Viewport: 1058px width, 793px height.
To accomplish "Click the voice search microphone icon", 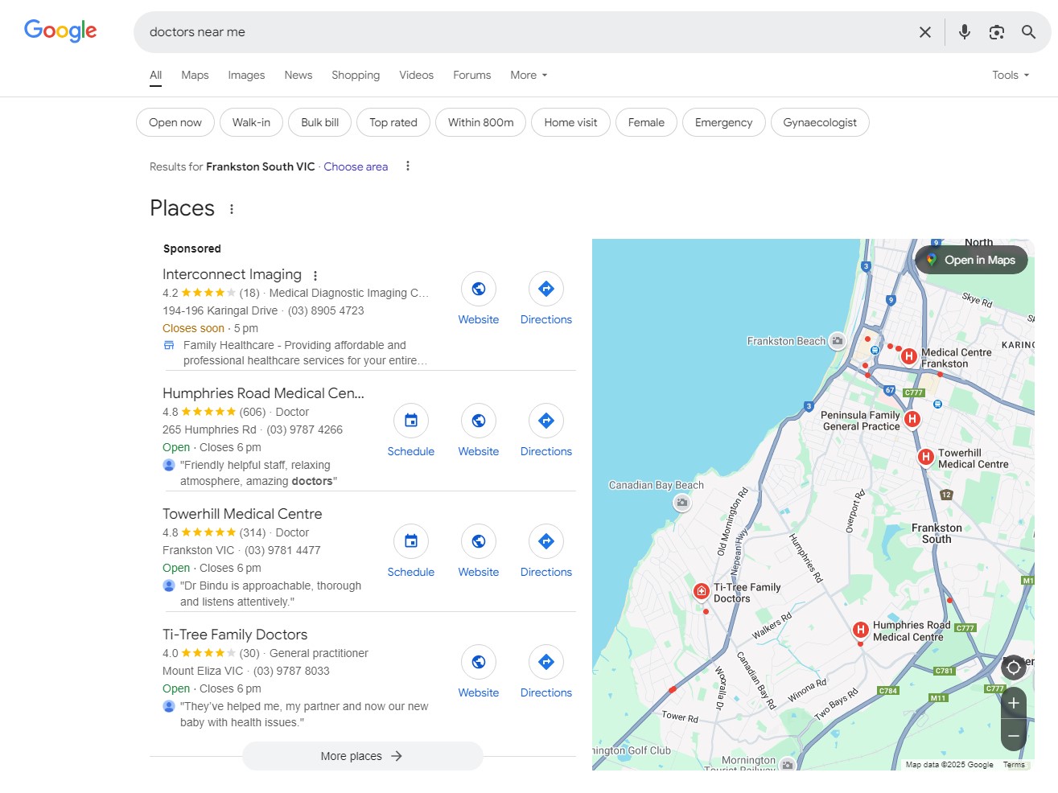I will point(964,32).
